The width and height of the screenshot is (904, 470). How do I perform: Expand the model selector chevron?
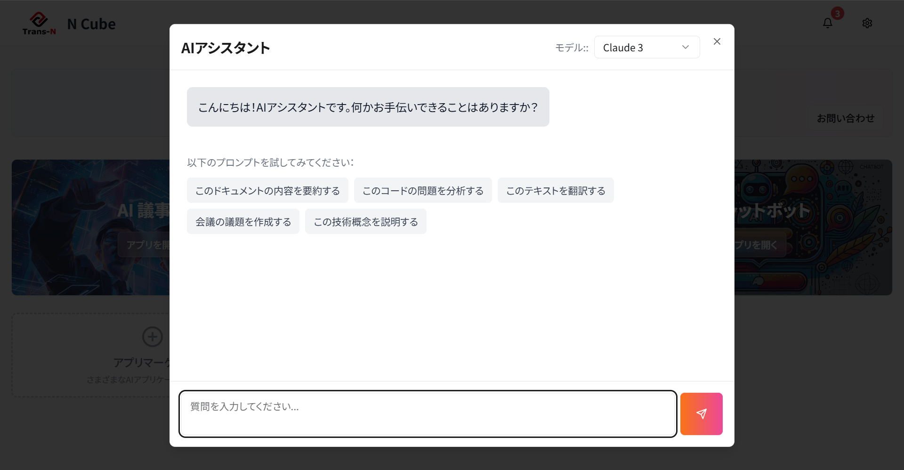tap(686, 47)
